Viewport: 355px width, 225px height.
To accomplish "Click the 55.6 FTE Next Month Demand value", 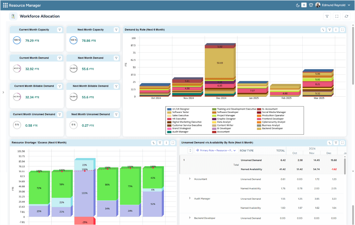I will coord(88,69).
